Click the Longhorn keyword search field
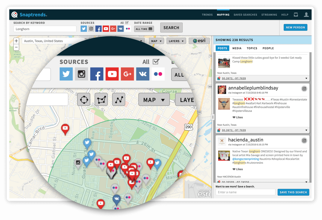The height and width of the screenshot is (220, 322). pos(45,29)
